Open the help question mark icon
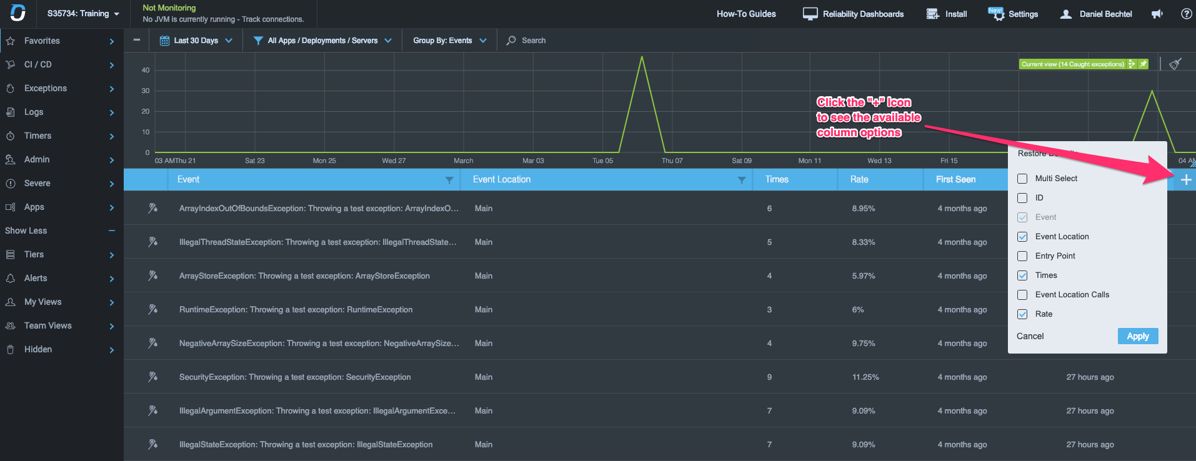 1186,14
